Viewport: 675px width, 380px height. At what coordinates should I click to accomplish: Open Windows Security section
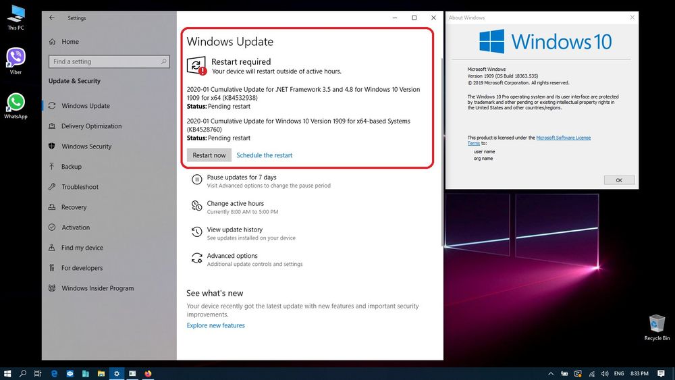(x=86, y=146)
